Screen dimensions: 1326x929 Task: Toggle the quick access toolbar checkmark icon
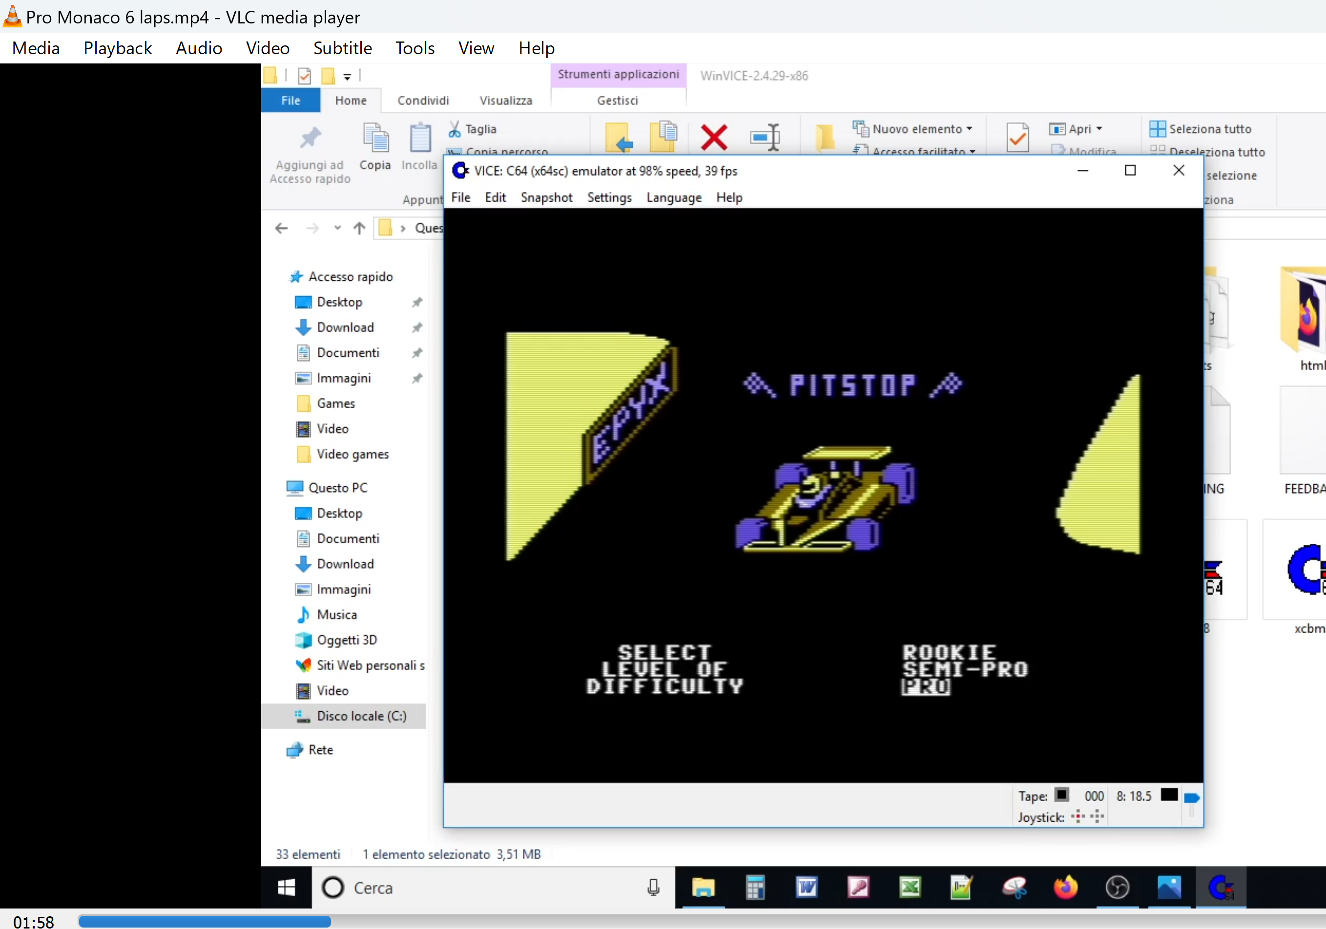(304, 76)
